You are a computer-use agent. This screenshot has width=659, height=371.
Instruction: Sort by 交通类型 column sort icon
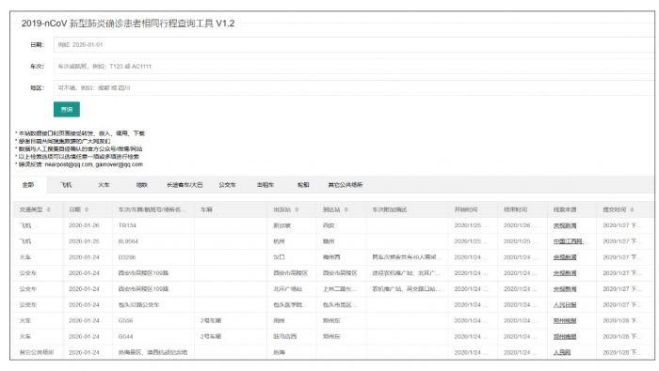(49, 209)
